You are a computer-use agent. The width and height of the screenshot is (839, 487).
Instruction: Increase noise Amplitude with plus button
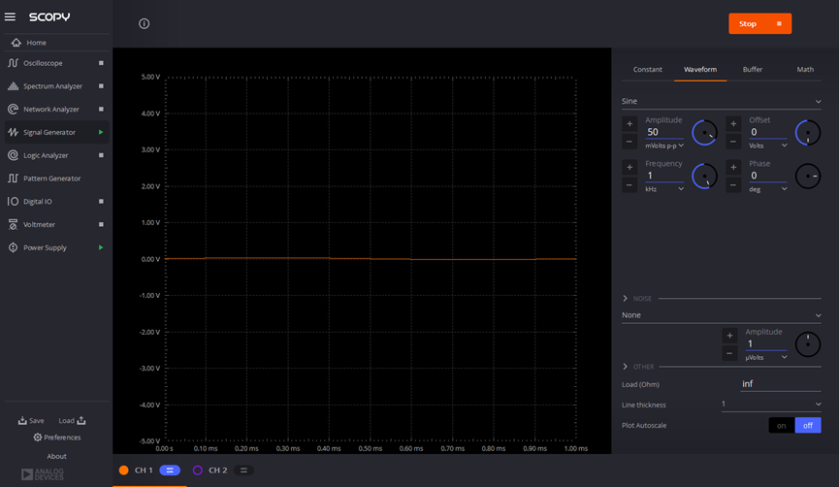tap(729, 336)
